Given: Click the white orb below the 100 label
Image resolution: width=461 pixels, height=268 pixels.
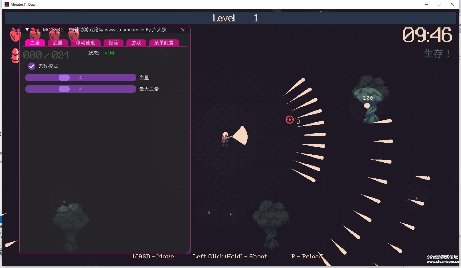Looking at the screenshot, I should click(367, 106).
